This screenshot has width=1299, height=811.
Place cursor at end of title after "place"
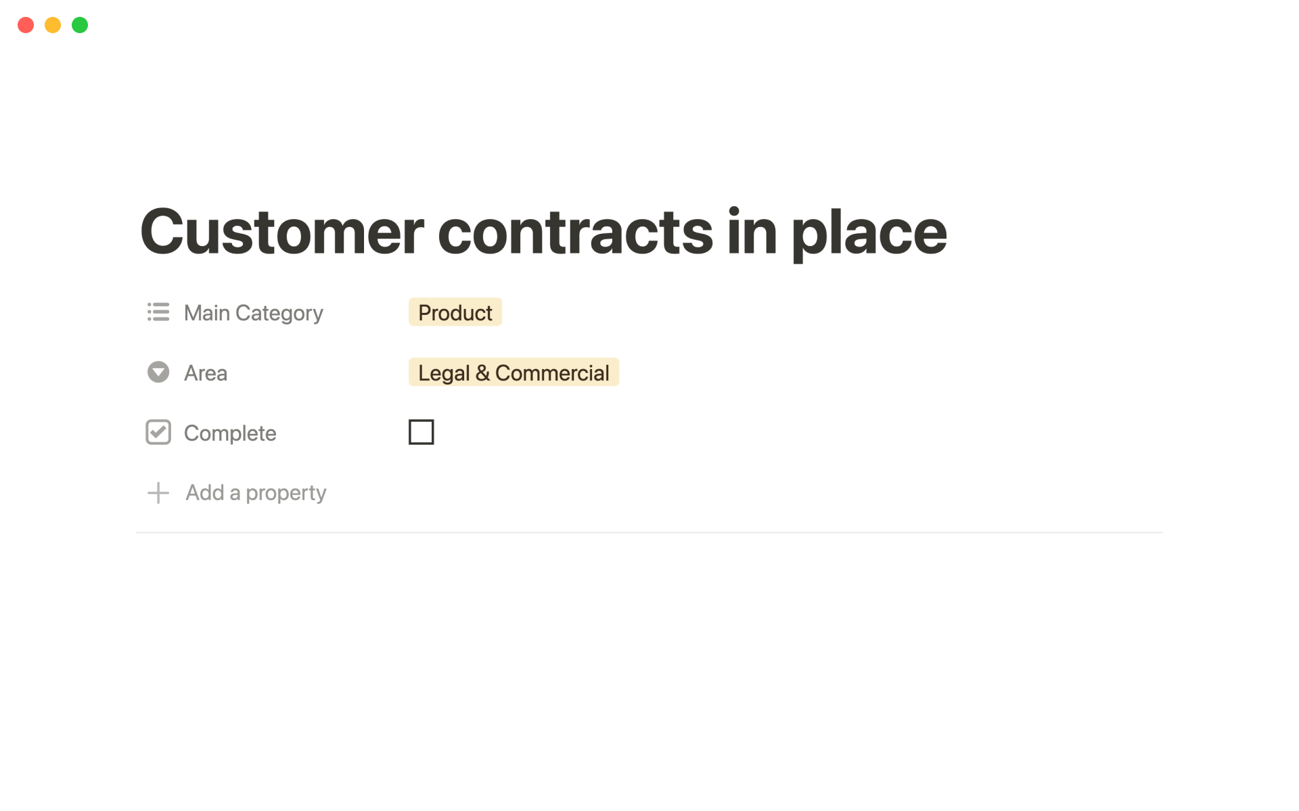pyautogui.click(x=947, y=232)
